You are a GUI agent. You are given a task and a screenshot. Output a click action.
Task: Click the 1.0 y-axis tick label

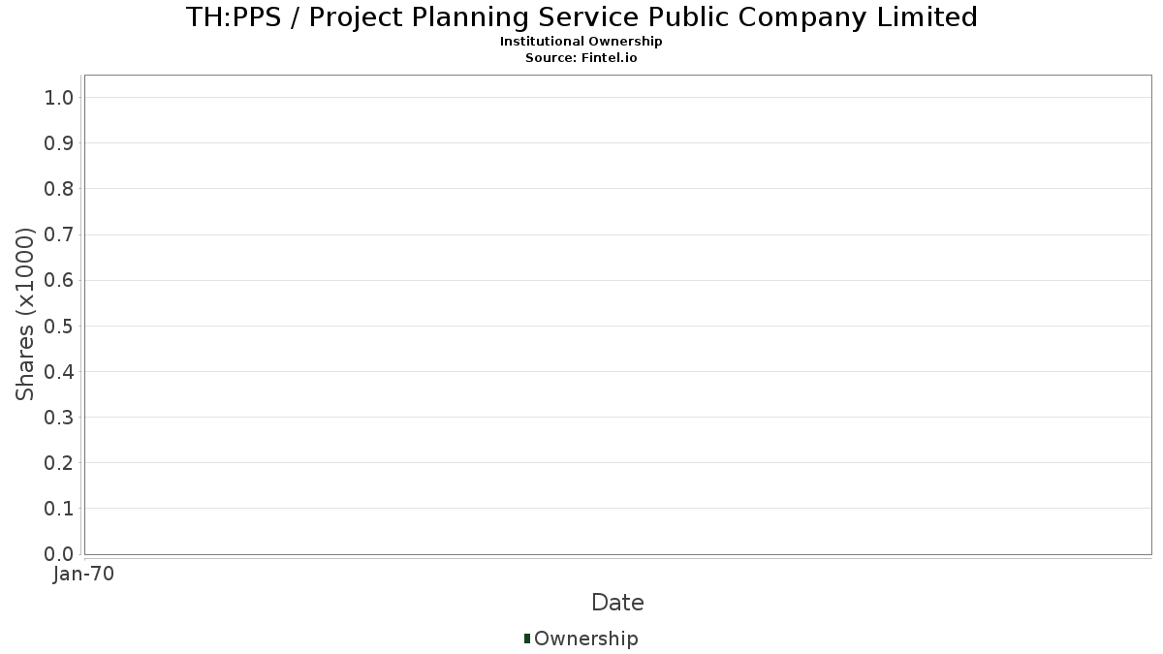[59, 97]
